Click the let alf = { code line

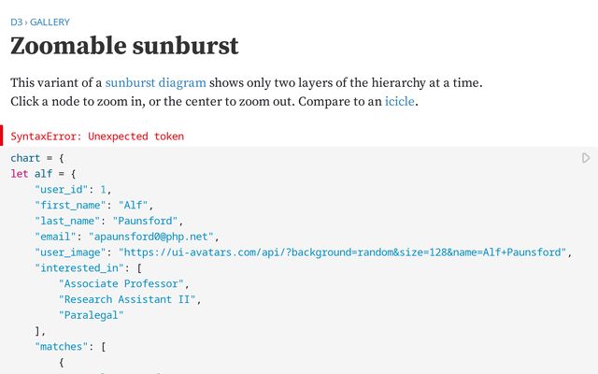tap(43, 174)
